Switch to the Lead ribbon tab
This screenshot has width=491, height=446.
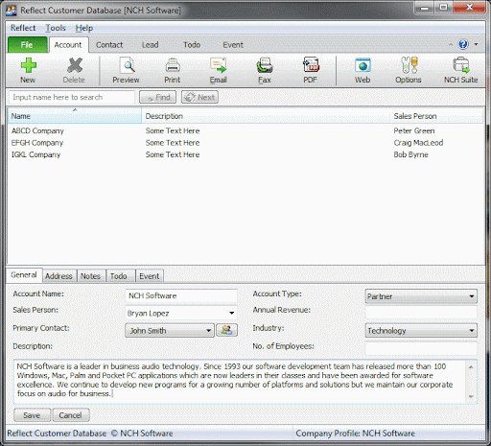(x=151, y=45)
